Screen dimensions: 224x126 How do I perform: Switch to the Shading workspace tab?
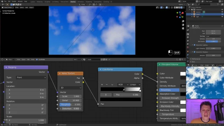pos(73,2)
